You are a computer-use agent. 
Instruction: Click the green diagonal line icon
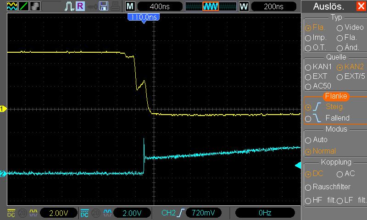tap(24, 6)
